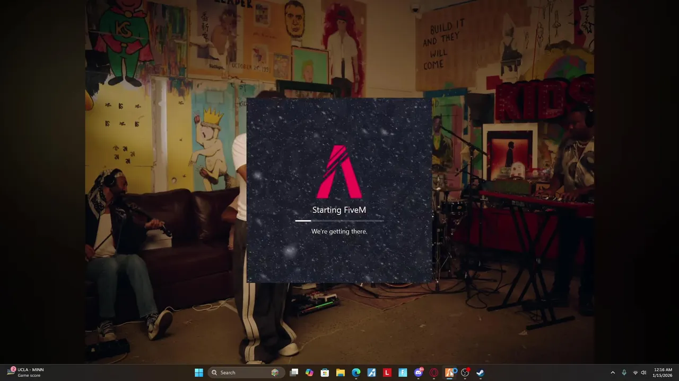679x381 pixels.
Task: Click the Starting FiveM progress bar
Action: click(339, 221)
